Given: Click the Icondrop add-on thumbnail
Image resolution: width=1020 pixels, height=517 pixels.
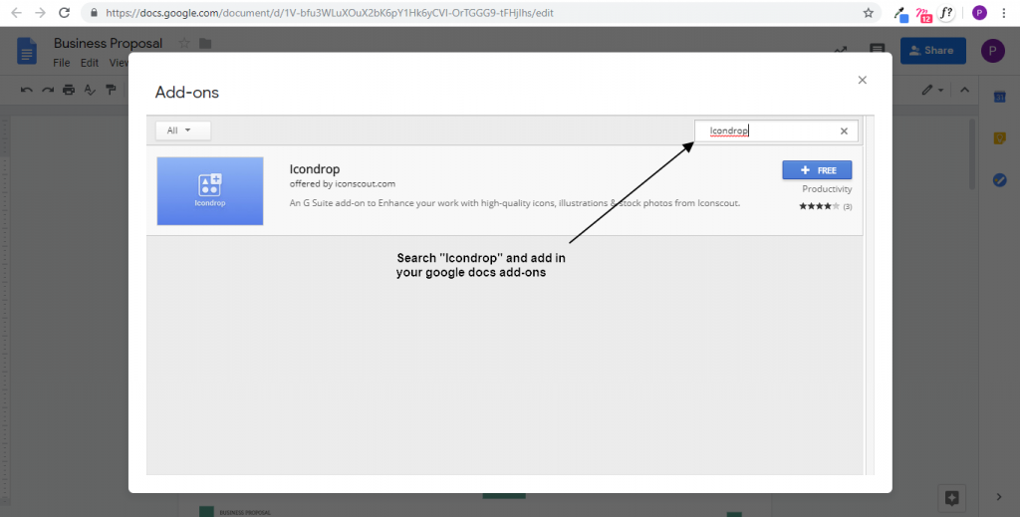Looking at the screenshot, I should pos(210,191).
